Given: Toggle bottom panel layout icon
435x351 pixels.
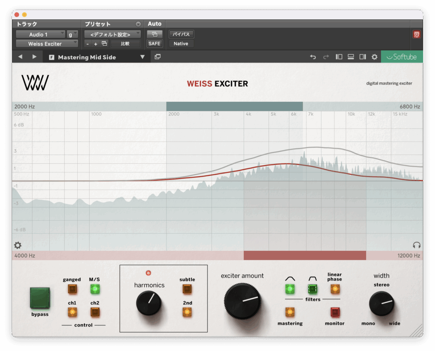Looking at the screenshot, I should point(350,57).
